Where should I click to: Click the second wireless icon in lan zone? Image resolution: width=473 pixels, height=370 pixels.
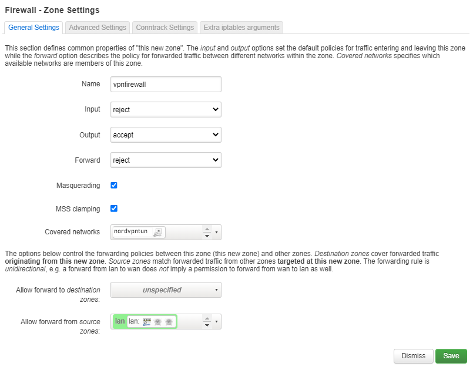169,322
